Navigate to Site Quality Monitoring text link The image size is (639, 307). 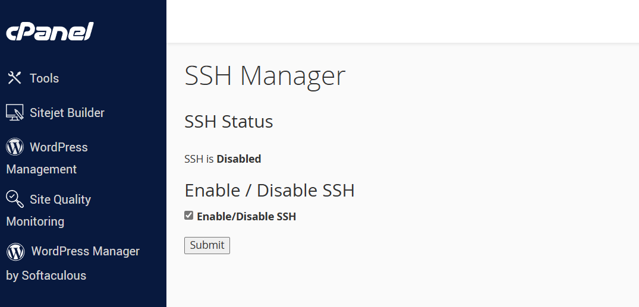49,210
